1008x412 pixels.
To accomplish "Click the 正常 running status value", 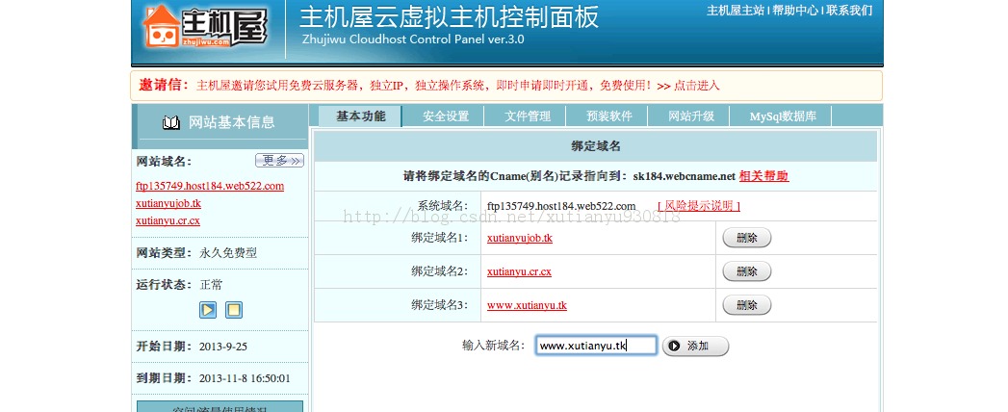I will click(x=211, y=285).
